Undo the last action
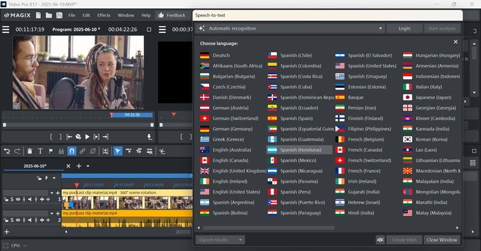This screenshot has width=481, height=251. point(7,151)
